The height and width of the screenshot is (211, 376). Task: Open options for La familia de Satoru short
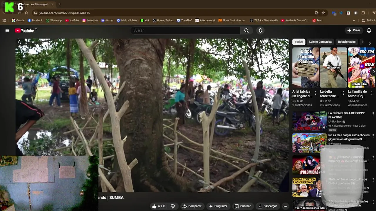[x=371, y=93]
